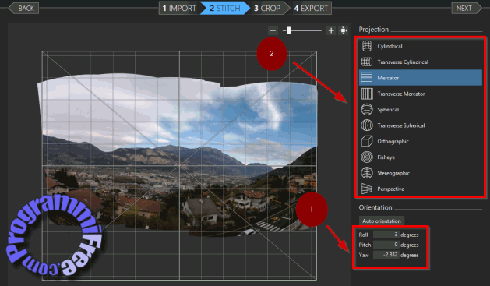This screenshot has width=490, height=286.
Task: Switch to the 3 CROP step
Action: tap(267, 8)
